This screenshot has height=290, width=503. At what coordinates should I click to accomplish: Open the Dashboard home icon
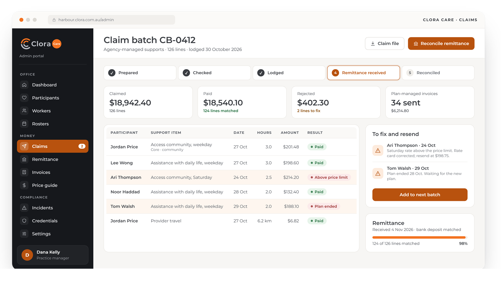click(24, 85)
